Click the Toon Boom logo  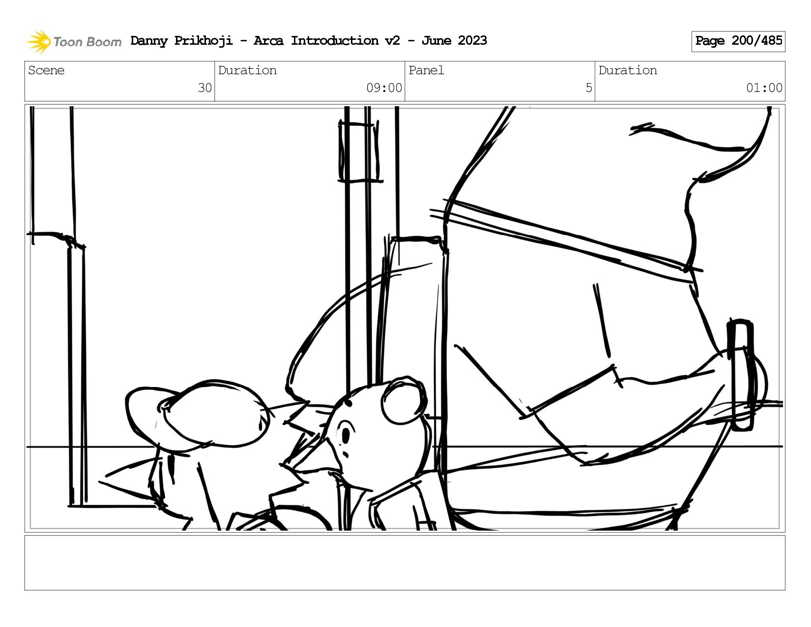[74, 41]
